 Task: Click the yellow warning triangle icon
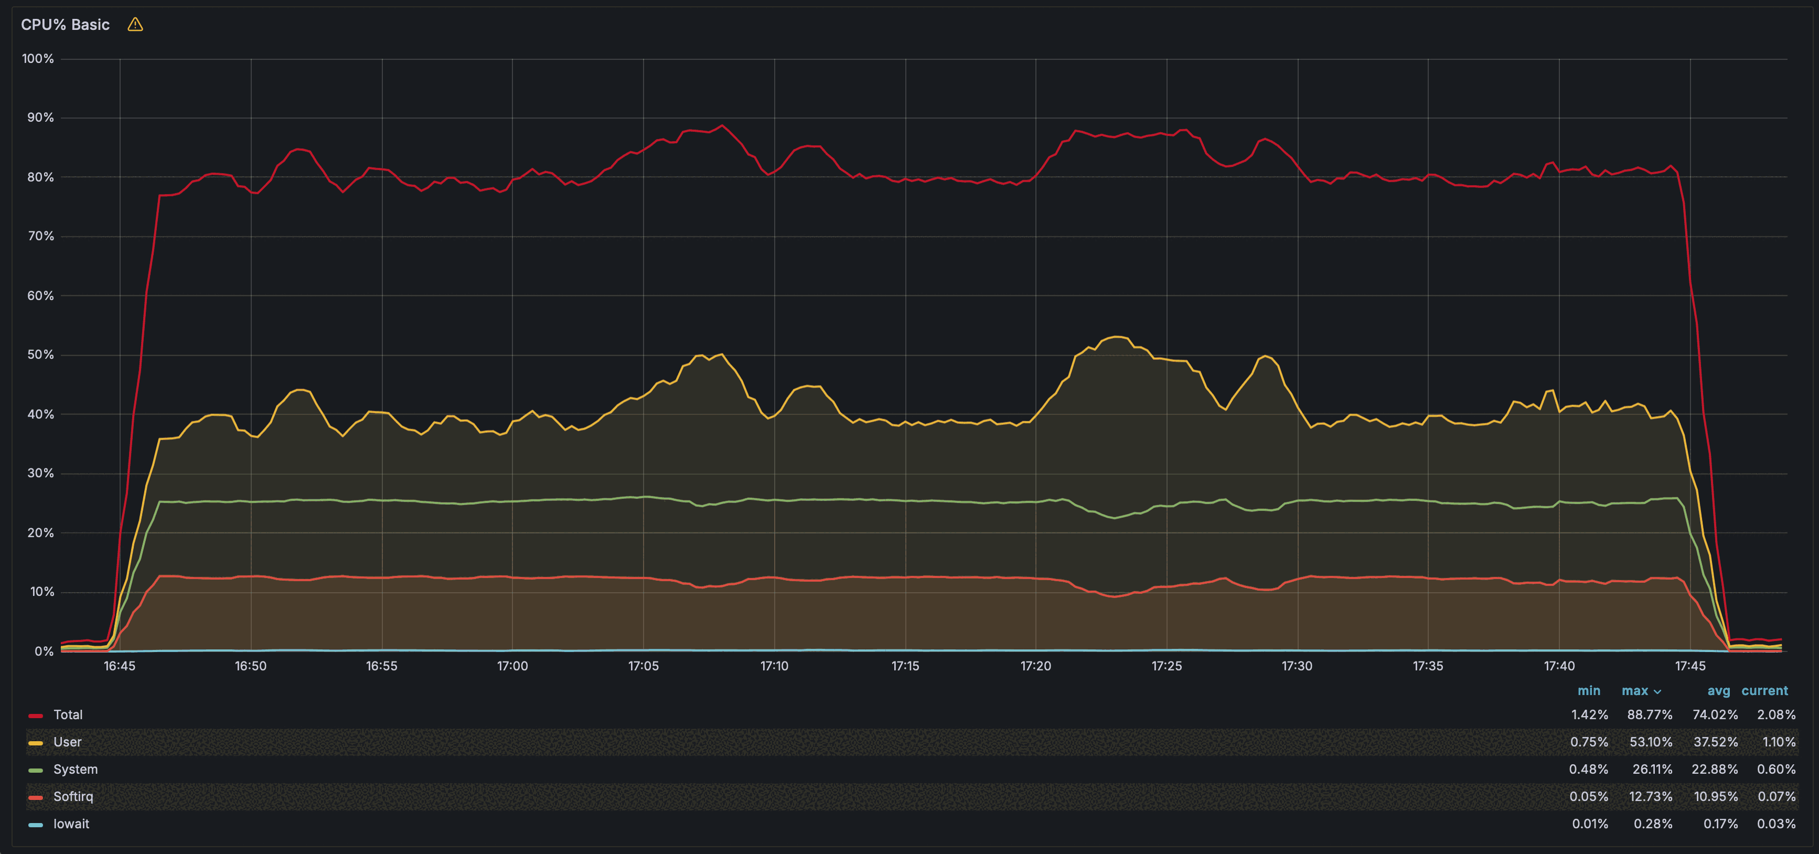point(135,25)
